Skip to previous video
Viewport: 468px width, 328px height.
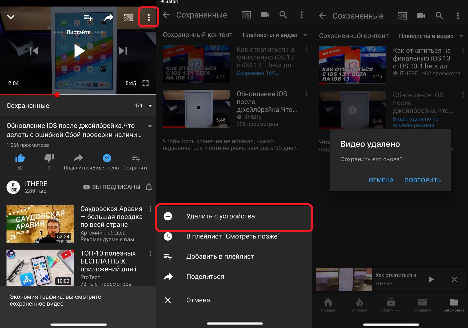tap(34, 51)
